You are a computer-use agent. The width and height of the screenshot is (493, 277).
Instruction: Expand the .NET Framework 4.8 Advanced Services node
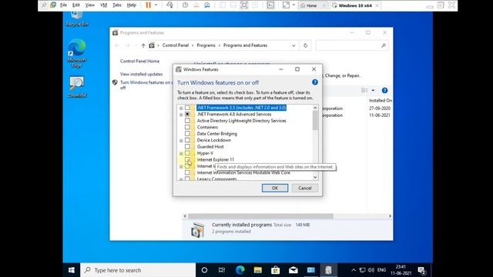[181, 115]
